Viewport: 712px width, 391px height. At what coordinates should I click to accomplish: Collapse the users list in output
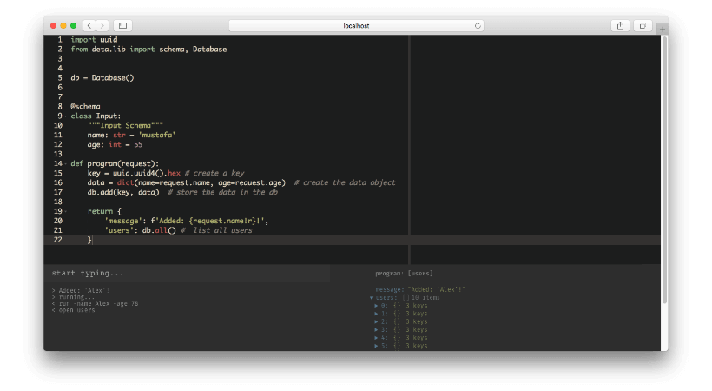[x=372, y=298]
